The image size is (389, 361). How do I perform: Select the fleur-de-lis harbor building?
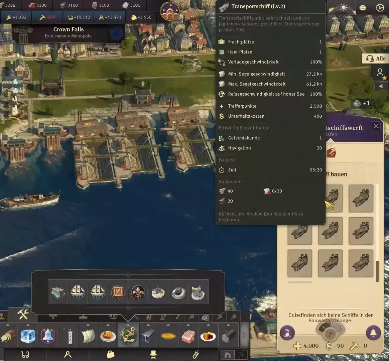click(x=138, y=292)
